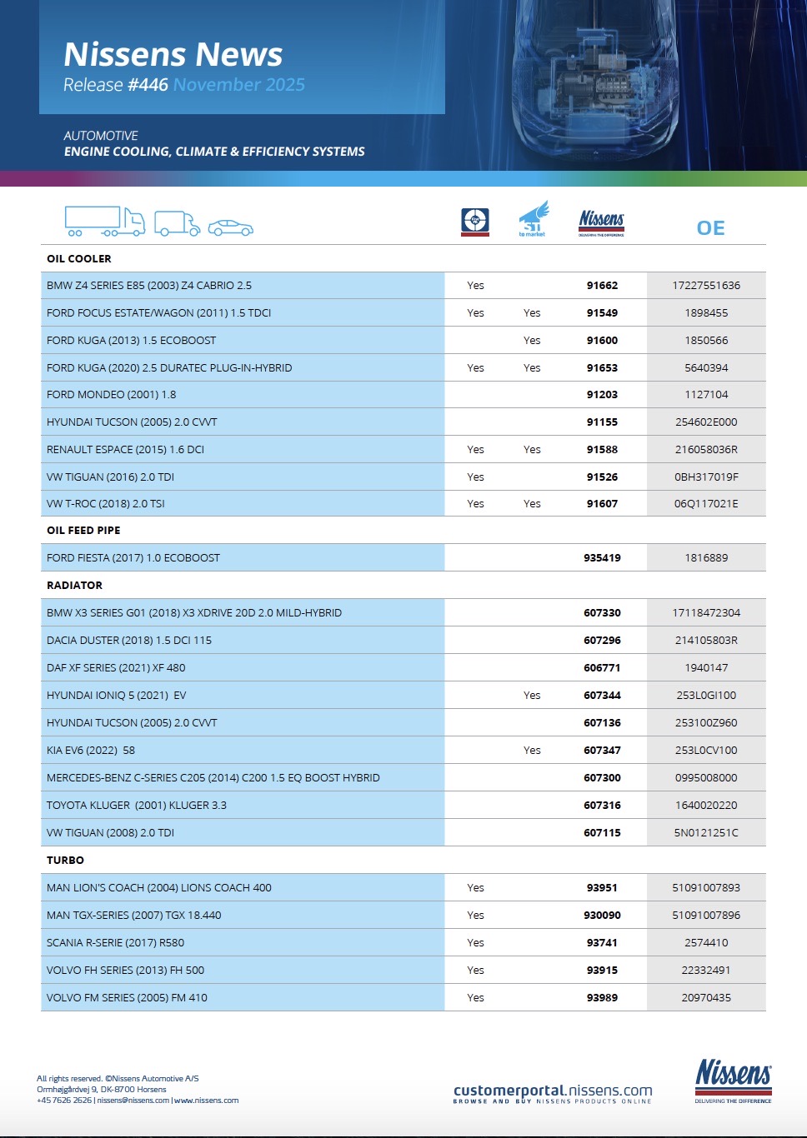The height and width of the screenshot is (1138, 807).
Task: Click the winged 1st to market icon
Action: [534, 218]
